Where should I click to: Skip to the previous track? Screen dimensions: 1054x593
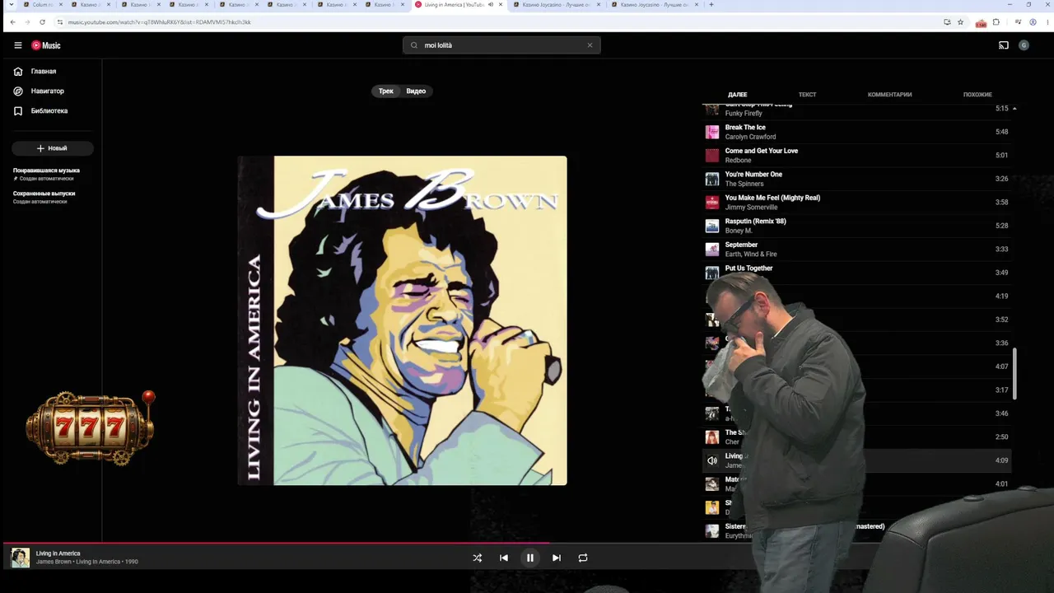504,558
